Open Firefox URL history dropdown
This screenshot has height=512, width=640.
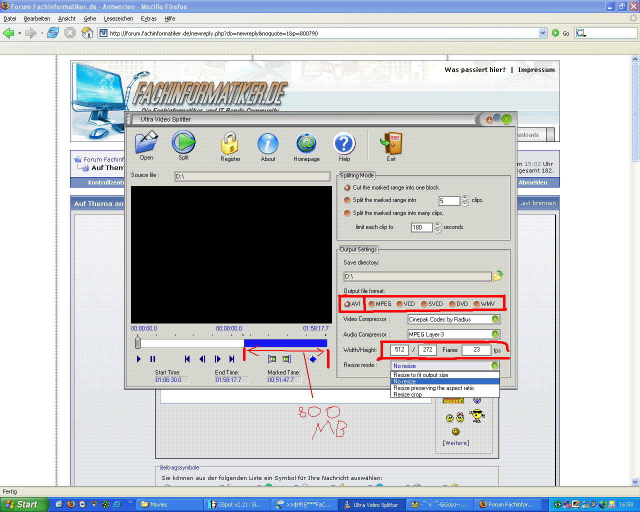543,33
